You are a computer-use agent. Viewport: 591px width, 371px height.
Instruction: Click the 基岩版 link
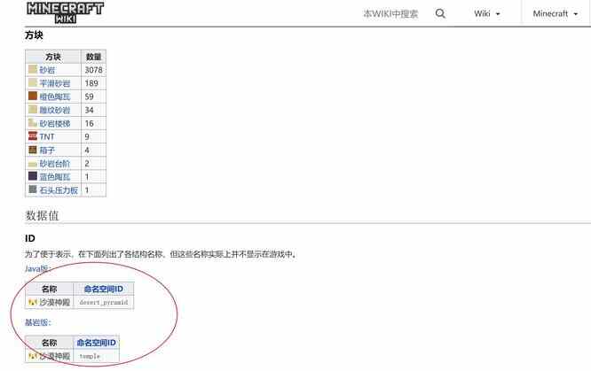point(37,323)
